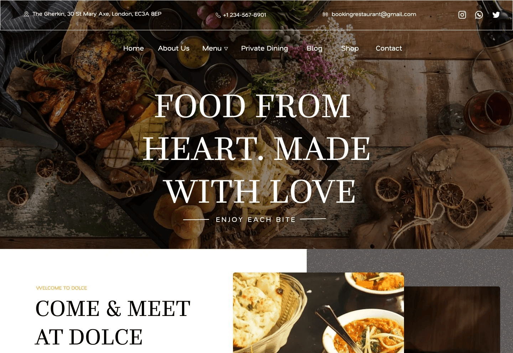The width and height of the screenshot is (513, 353).
Task: Expand the Menu dropdown arrow
Action: [226, 49]
